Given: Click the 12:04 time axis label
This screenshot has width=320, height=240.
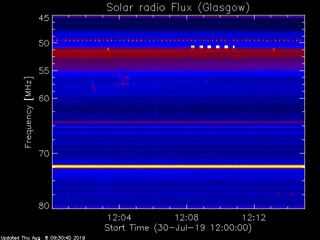Looking at the screenshot, I should click(x=119, y=217).
